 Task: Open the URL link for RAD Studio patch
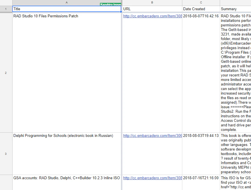click(152, 16)
